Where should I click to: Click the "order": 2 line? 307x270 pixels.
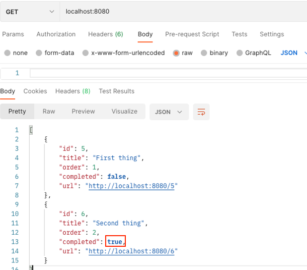[x=79, y=233]
